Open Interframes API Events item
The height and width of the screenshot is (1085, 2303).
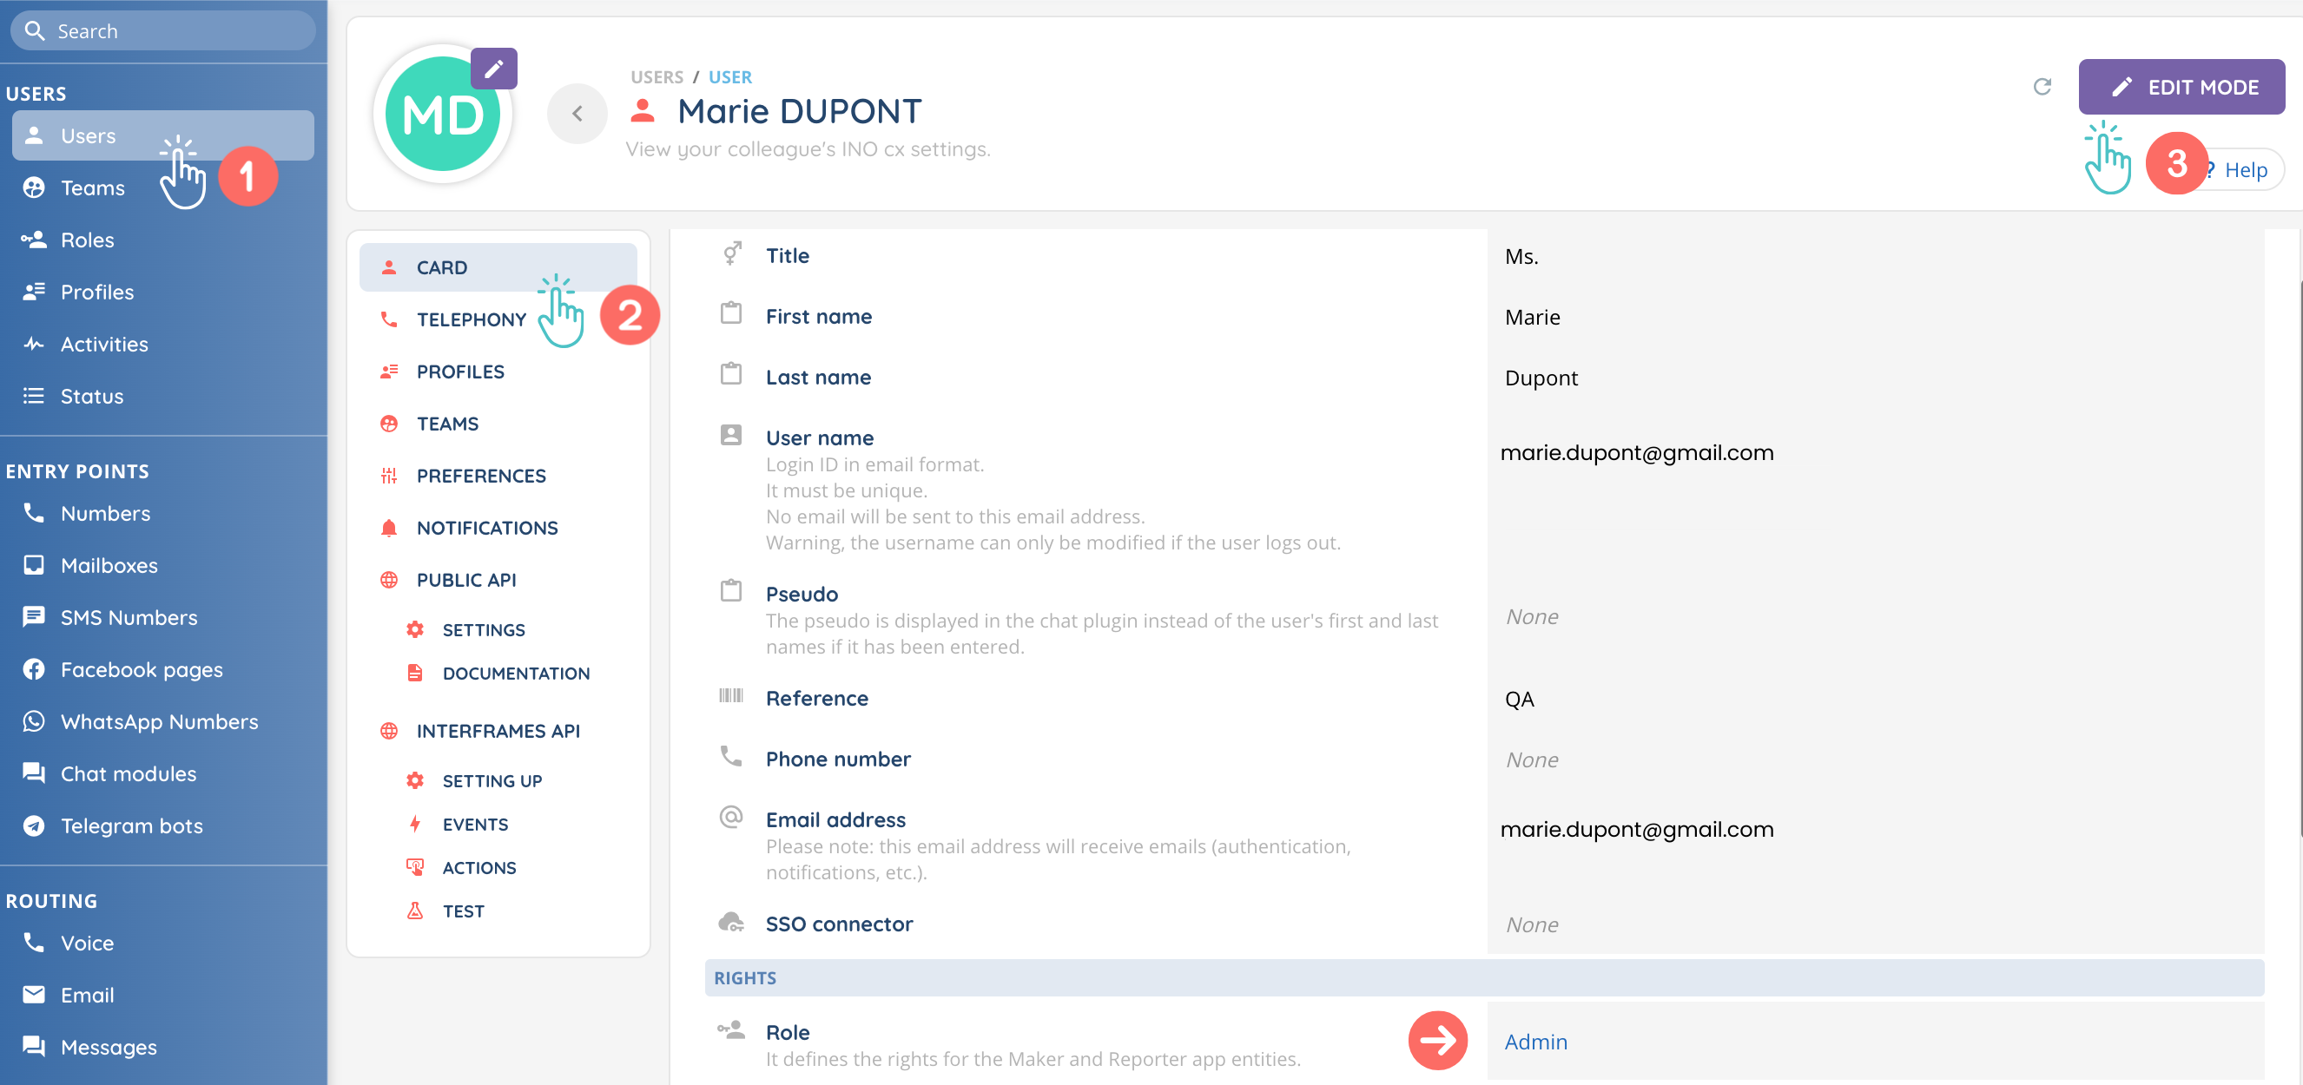pos(475,824)
